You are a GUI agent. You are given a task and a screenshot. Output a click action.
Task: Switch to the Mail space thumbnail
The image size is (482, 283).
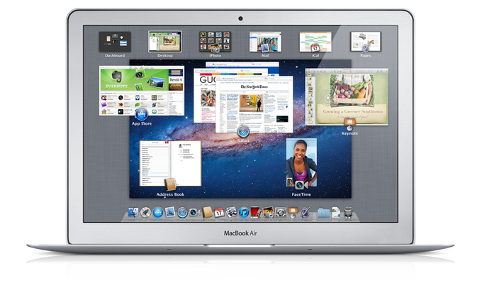pos(265,42)
